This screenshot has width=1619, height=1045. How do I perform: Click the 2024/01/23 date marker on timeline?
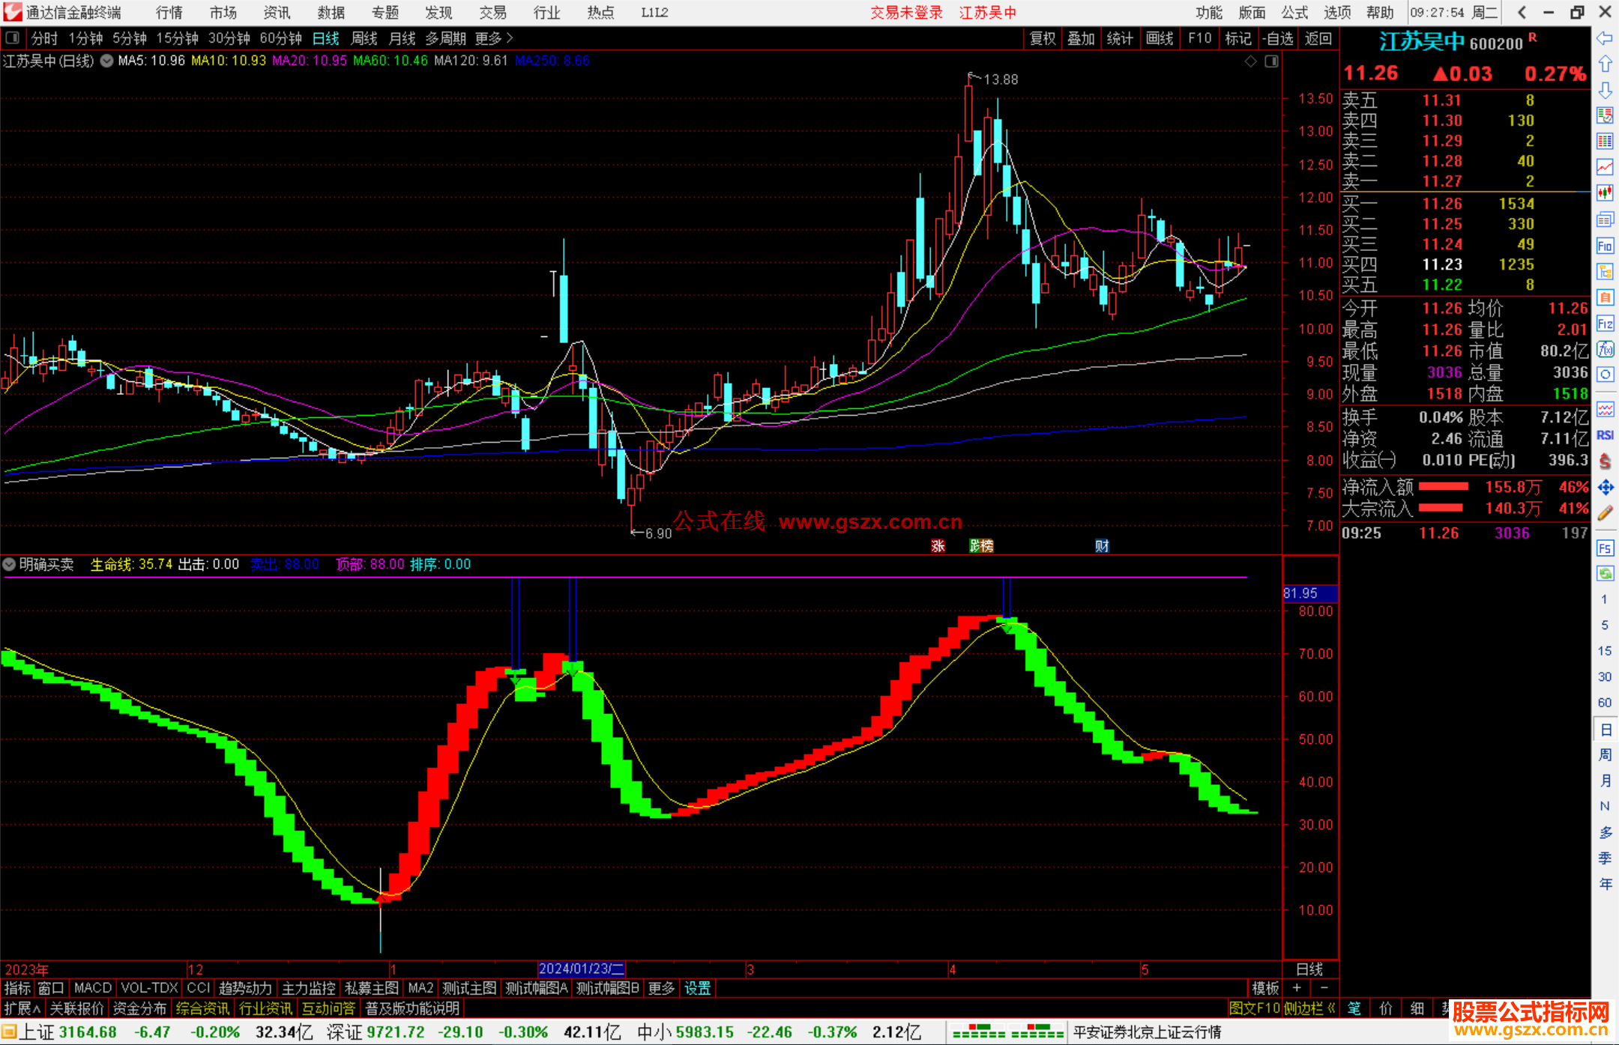click(x=581, y=969)
